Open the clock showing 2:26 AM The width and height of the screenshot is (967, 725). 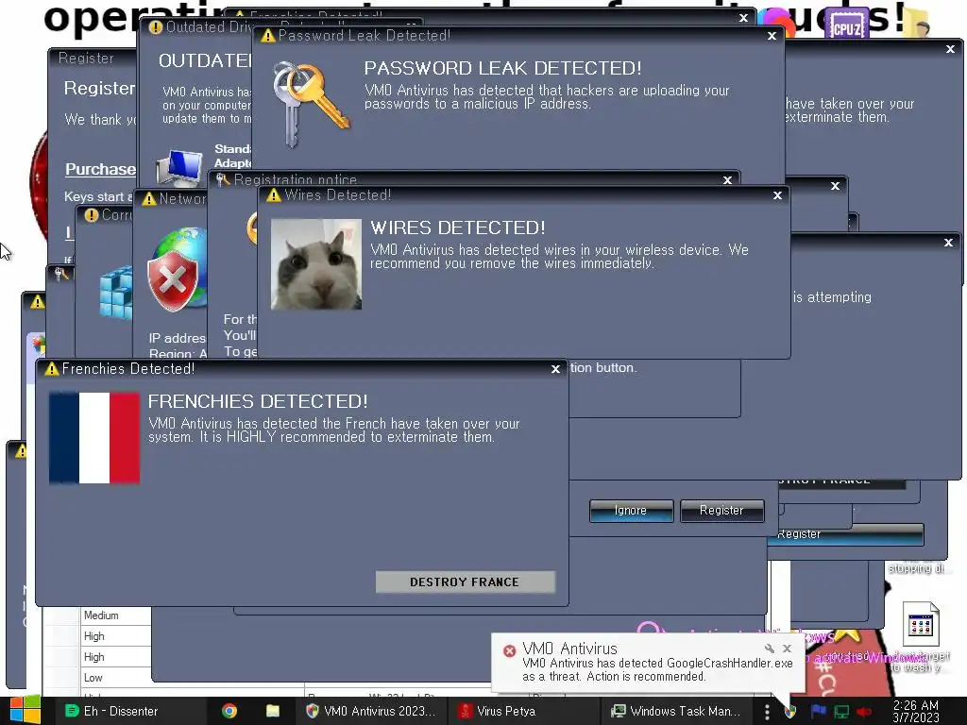(x=916, y=712)
